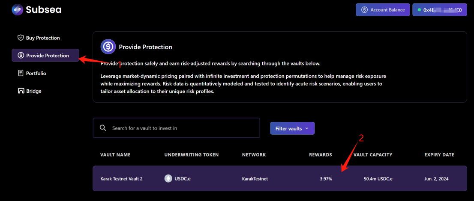474x201 pixels.
Task: Open the Bridge section
Action: [x=30, y=91]
